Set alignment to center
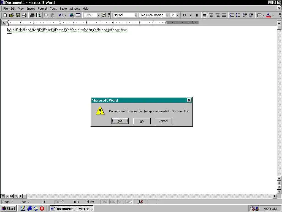Image resolution: width=282 pixels, height=212 pixels. [x=211, y=15]
